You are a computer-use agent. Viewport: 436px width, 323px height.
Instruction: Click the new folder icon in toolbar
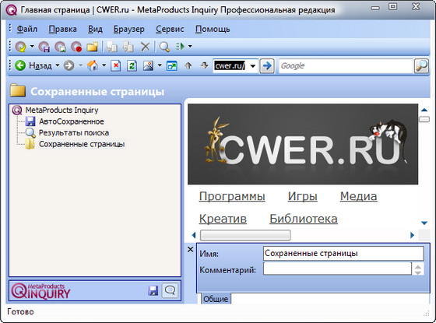(x=93, y=47)
